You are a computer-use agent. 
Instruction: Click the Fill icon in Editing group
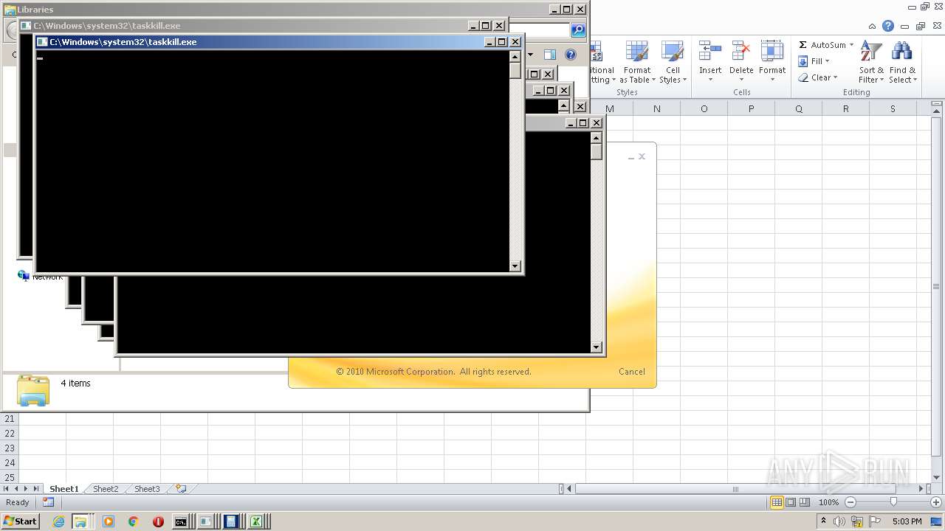point(803,61)
